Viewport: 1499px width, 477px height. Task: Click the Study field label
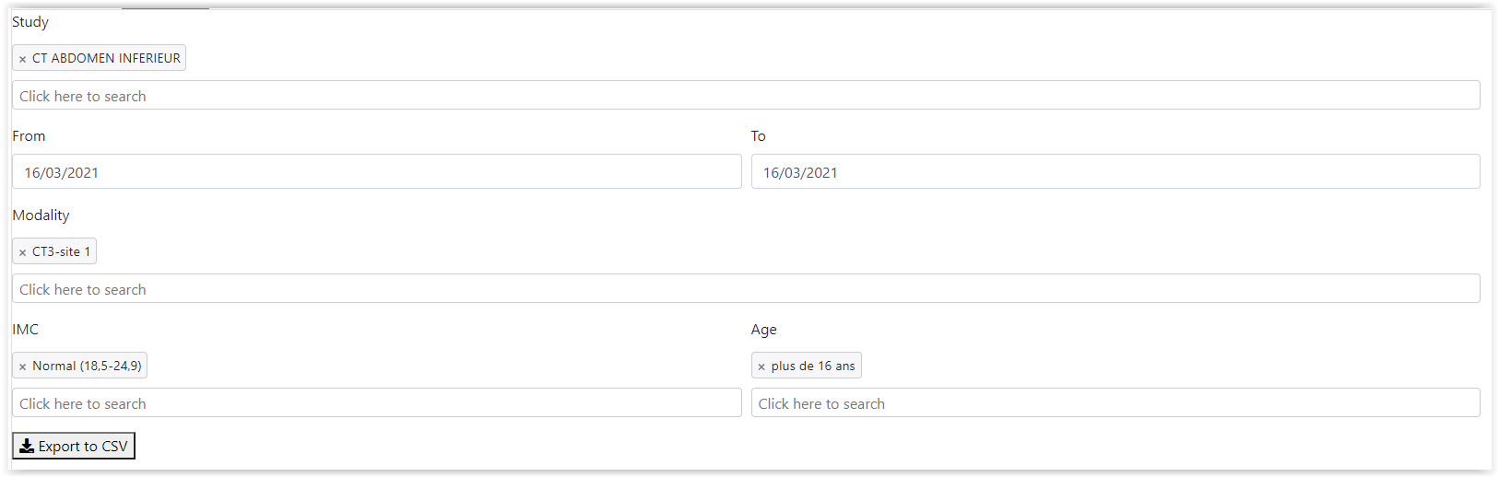pyautogui.click(x=30, y=22)
